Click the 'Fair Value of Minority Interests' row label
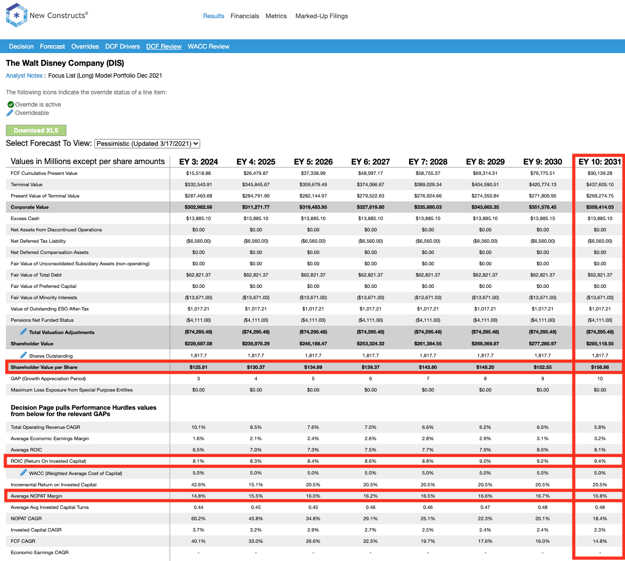This screenshot has height=561, width=625. pyautogui.click(x=44, y=298)
